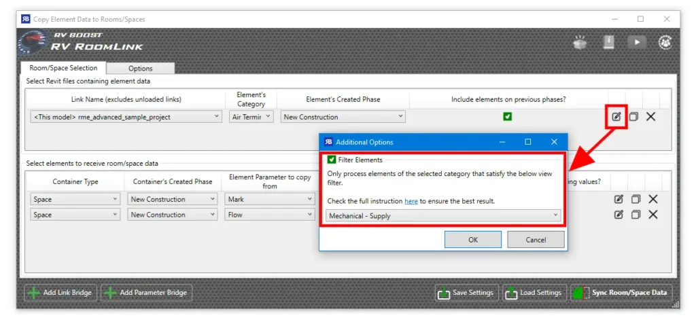The height and width of the screenshot is (324, 696).
Task: Duplicate the Mark parameter row
Action: tap(636, 199)
